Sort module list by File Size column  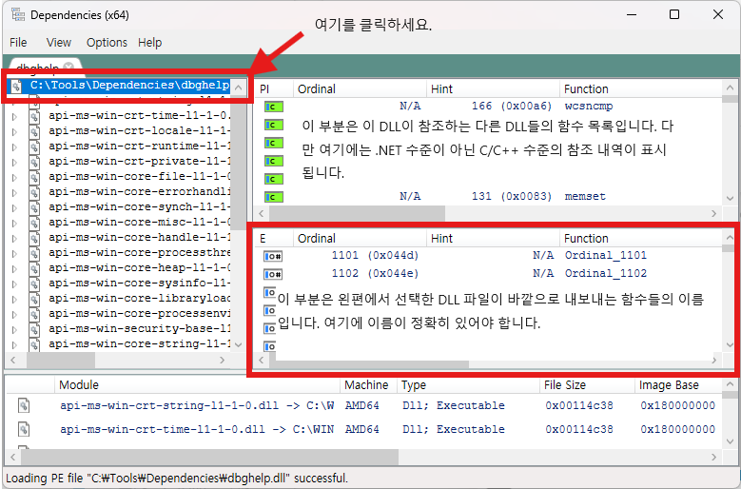coord(587,385)
